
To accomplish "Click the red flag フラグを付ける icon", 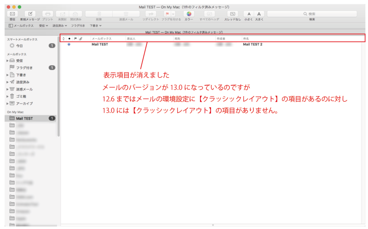I will 166,14.
